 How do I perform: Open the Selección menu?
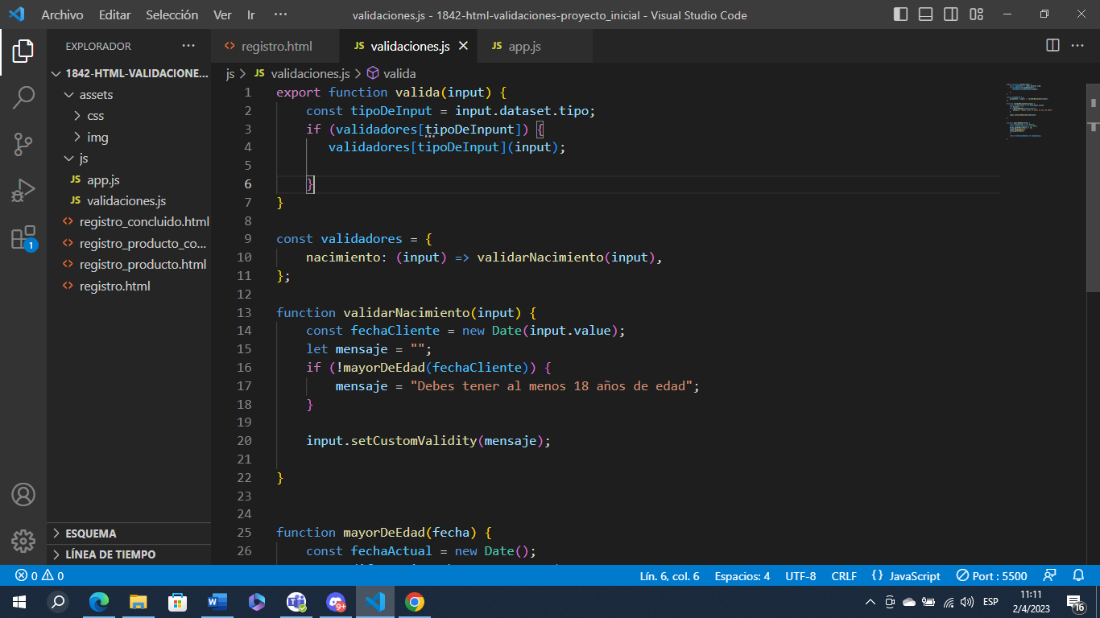click(x=172, y=14)
